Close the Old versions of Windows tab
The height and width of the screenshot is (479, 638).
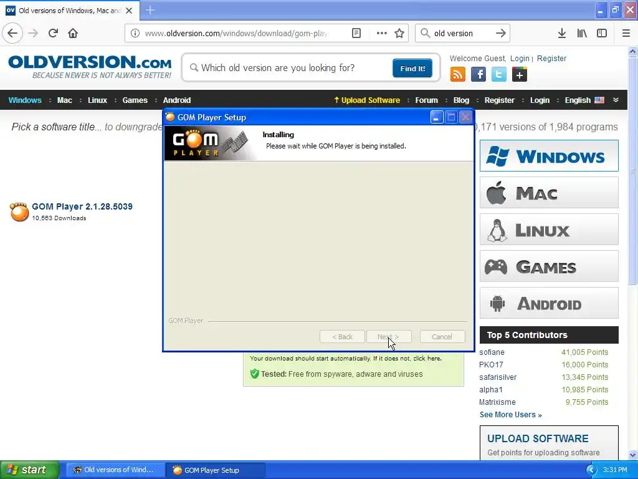[129, 11]
